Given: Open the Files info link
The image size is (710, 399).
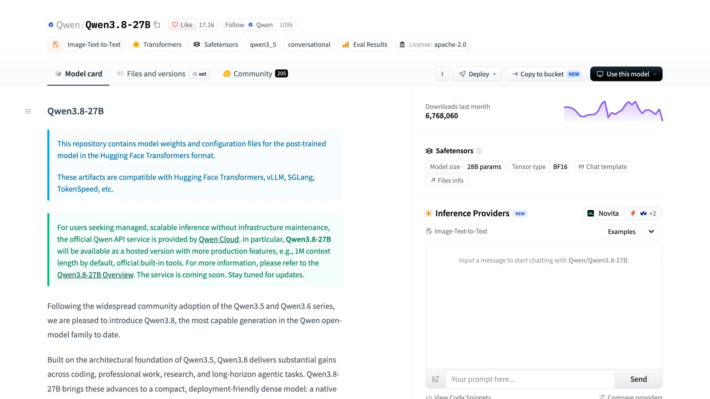Looking at the screenshot, I should tap(446, 180).
